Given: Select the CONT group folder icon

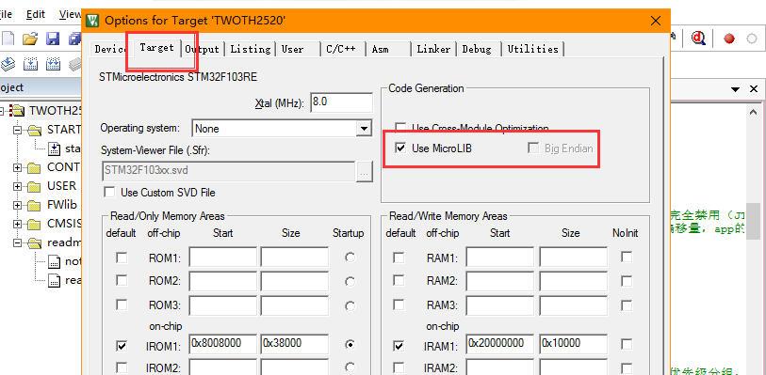Looking at the screenshot, I should click(34, 167).
